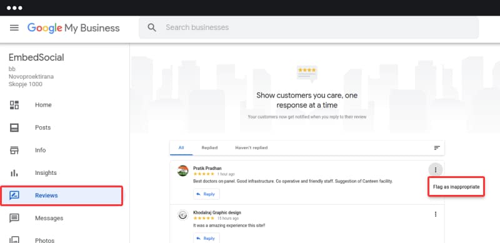
Task: Open three-dot menu on Pratik Pradhan review
Action: (x=435, y=170)
